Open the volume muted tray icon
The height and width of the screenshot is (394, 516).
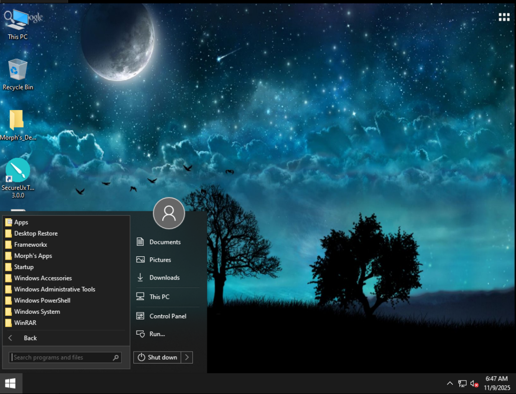pos(474,383)
